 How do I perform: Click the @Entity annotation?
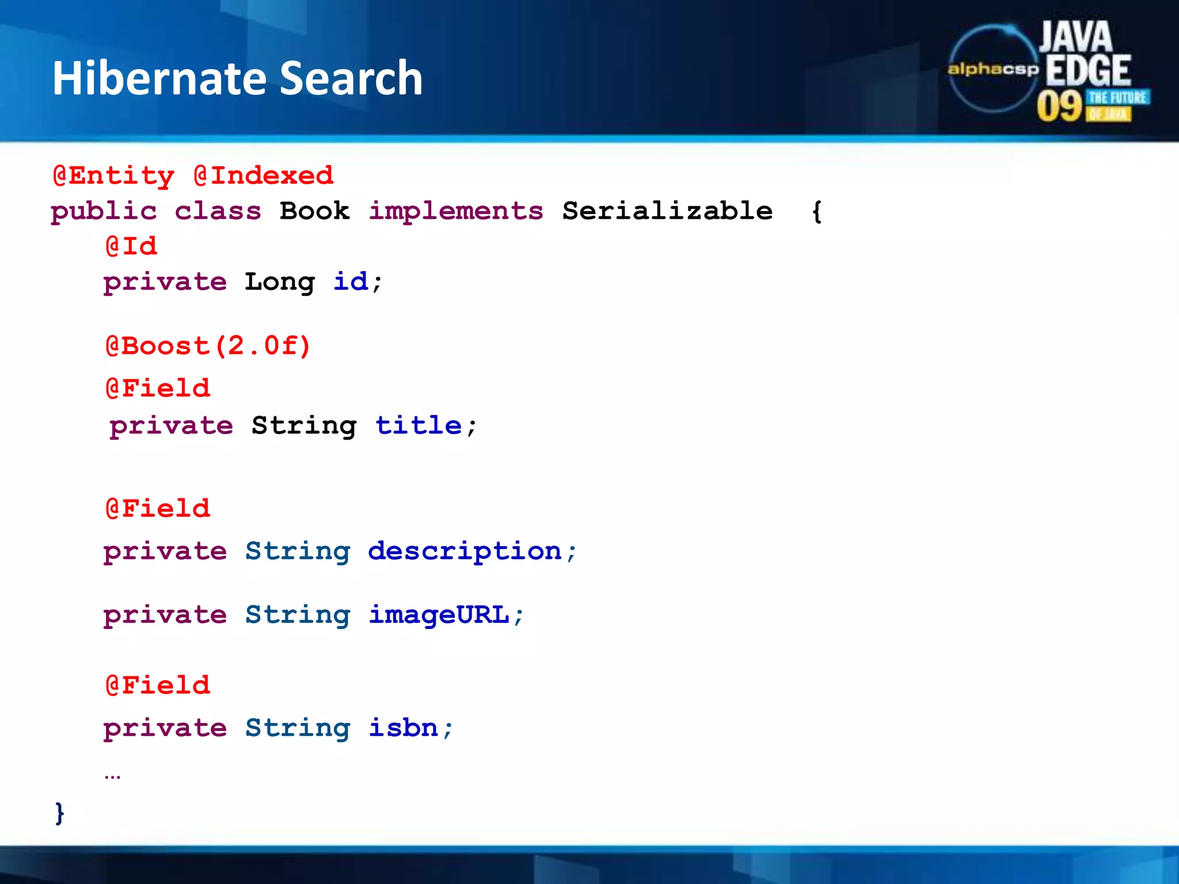tap(113, 176)
